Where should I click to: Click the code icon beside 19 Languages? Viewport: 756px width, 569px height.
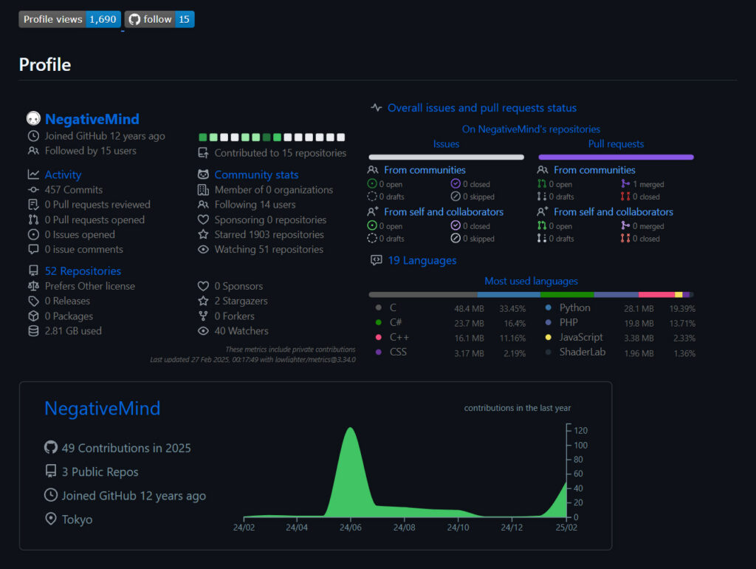(x=377, y=260)
